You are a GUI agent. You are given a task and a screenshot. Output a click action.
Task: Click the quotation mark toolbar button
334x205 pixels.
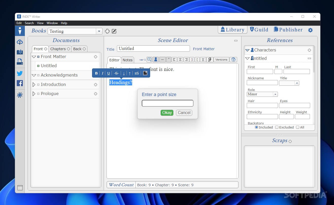(x=169, y=60)
